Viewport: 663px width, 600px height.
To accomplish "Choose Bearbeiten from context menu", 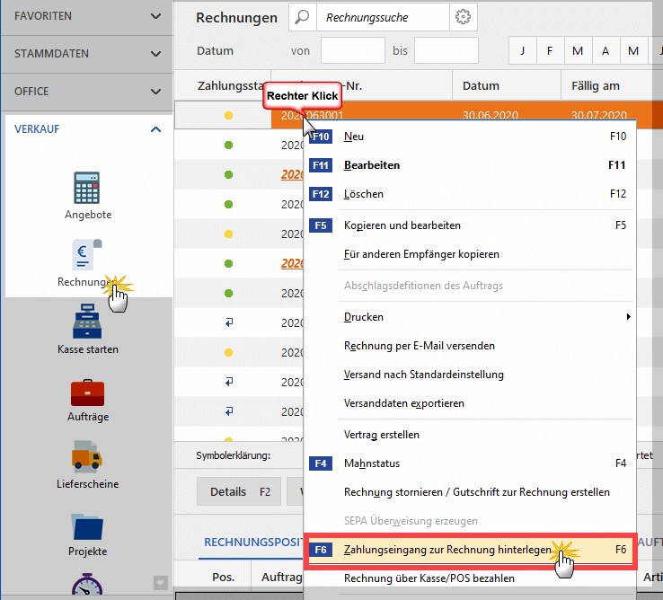I will (x=470, y=165).
